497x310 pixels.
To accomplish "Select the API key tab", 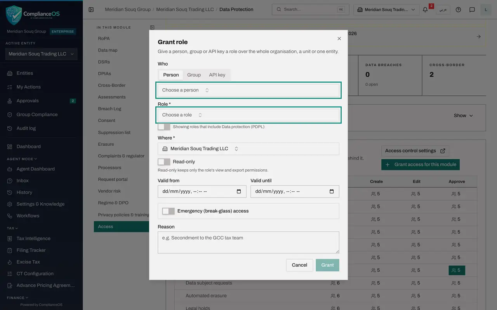I will (217, 75).
